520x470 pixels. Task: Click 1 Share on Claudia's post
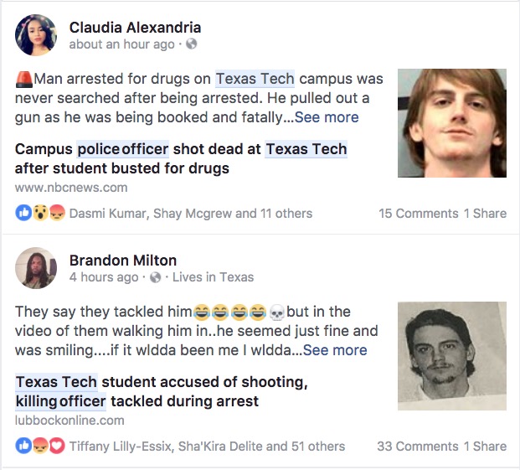(486, 213)
